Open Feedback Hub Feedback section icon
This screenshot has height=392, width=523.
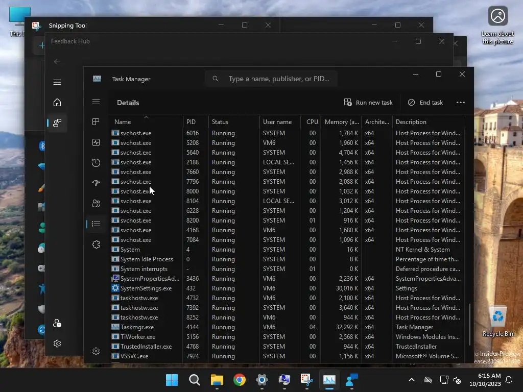pos(57,122)
